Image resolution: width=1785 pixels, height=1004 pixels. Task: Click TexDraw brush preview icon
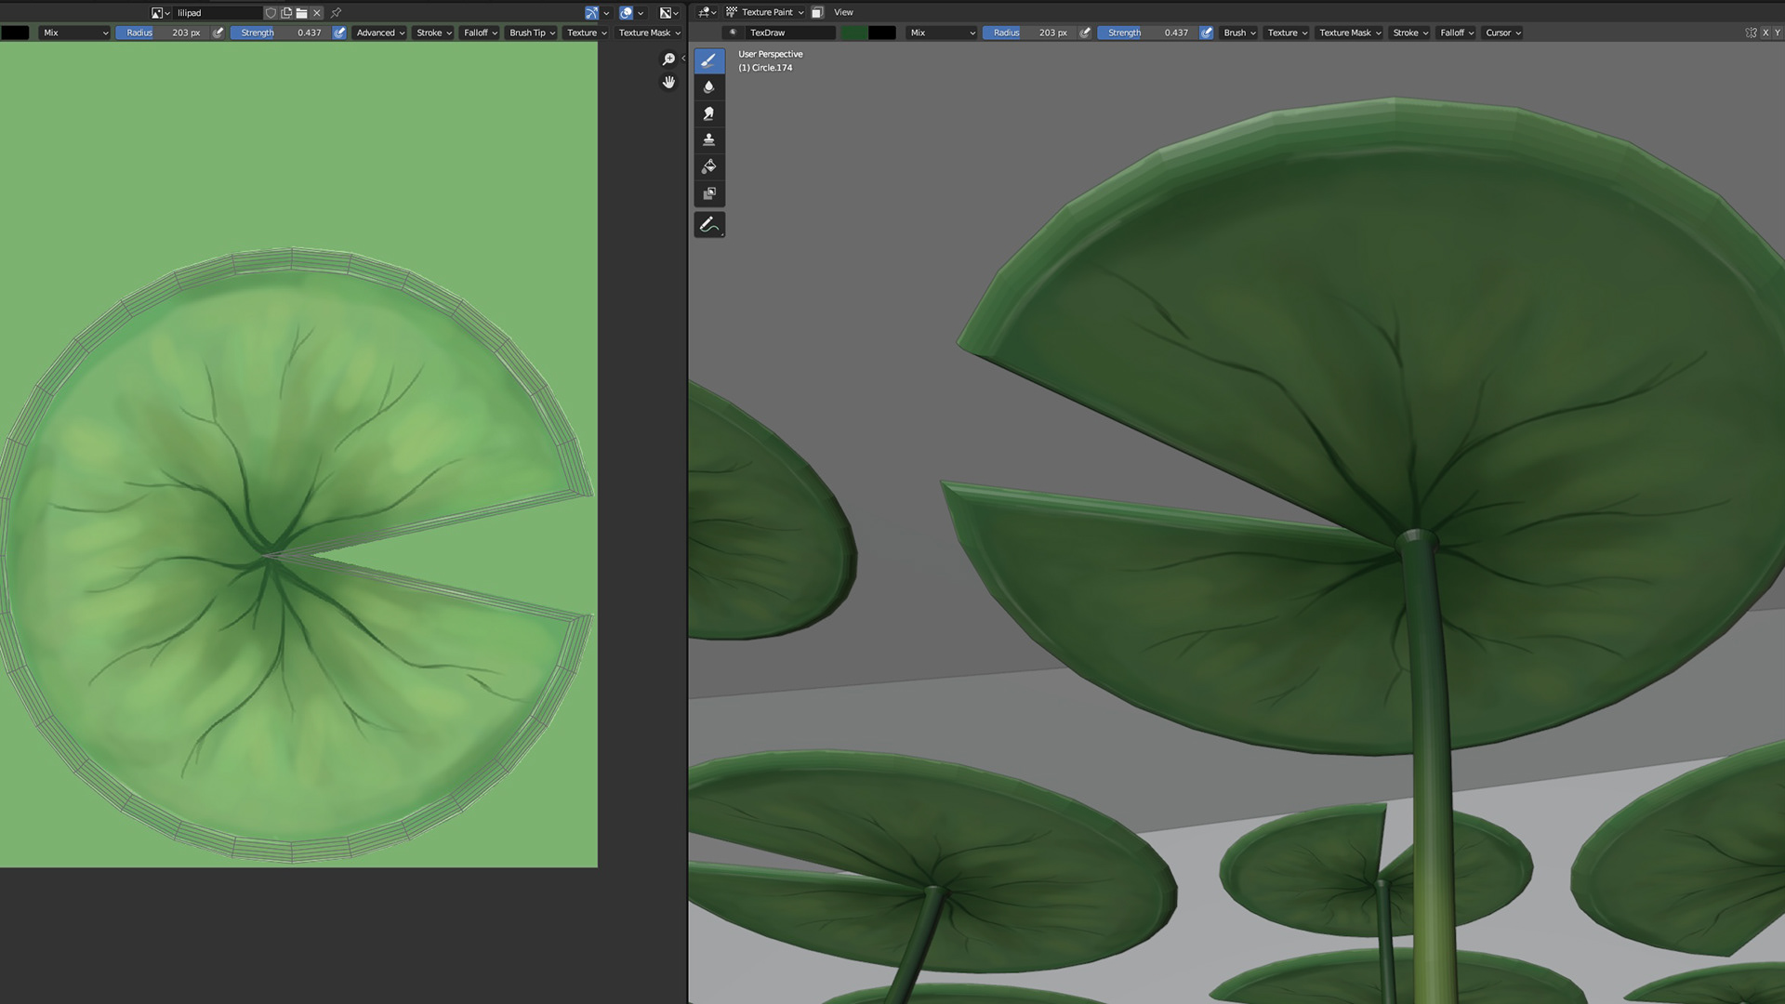[x=733, y=33]
